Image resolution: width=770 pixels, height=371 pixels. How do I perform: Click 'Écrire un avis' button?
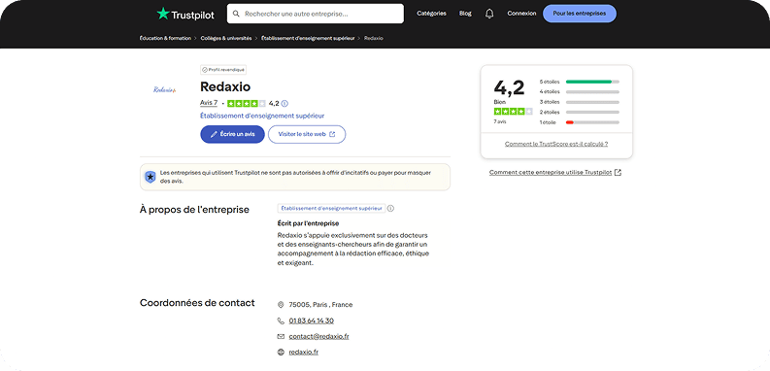click(232, 134)
